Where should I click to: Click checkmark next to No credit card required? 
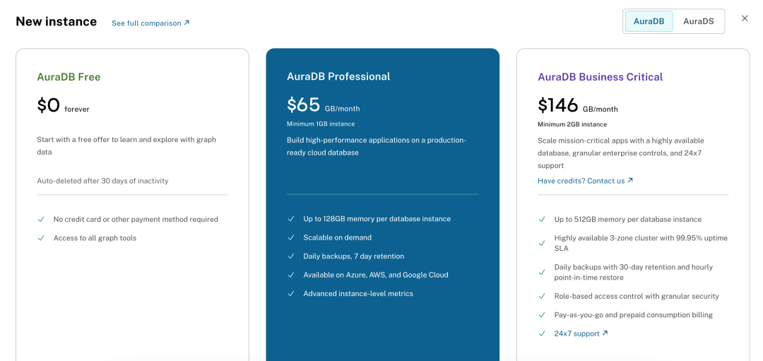click(41, 220)
